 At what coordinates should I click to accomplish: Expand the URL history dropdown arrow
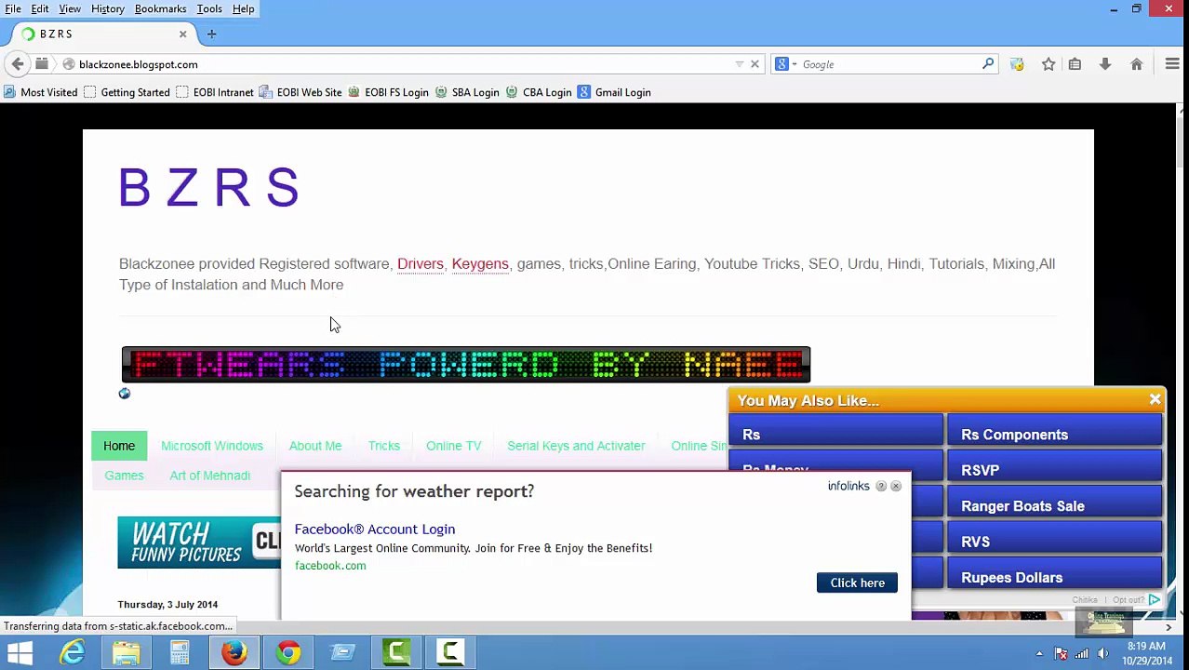click(x=740, y=64)
